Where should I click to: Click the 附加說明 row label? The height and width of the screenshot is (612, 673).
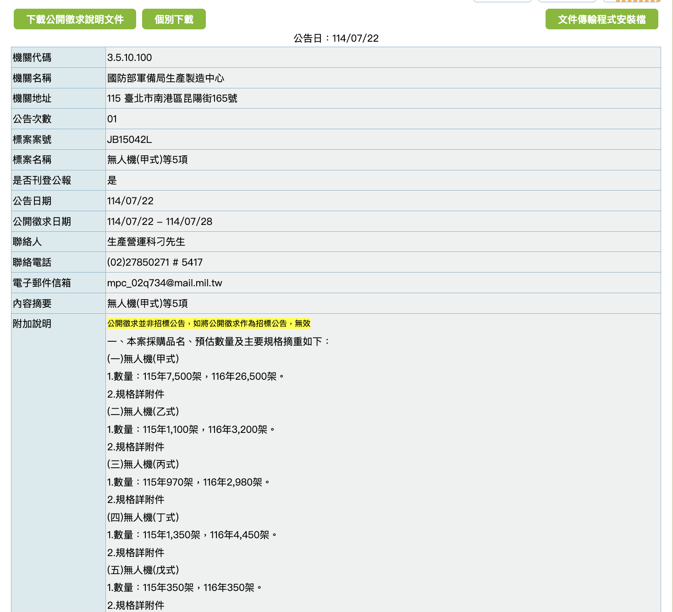pos(32,324)
